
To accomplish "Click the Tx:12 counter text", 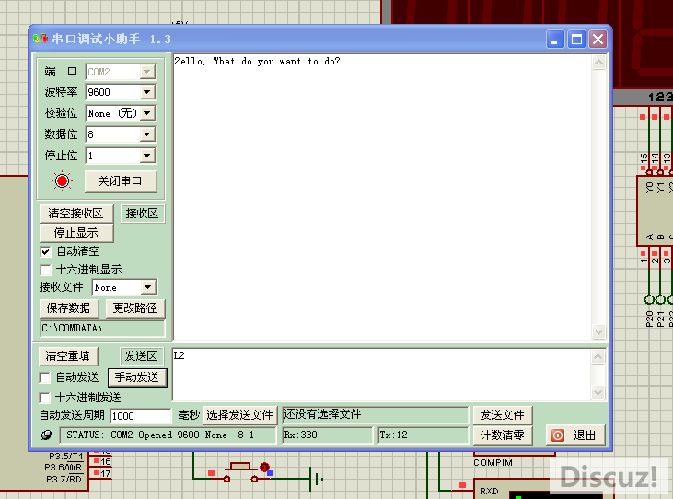I will pos(393,435).
